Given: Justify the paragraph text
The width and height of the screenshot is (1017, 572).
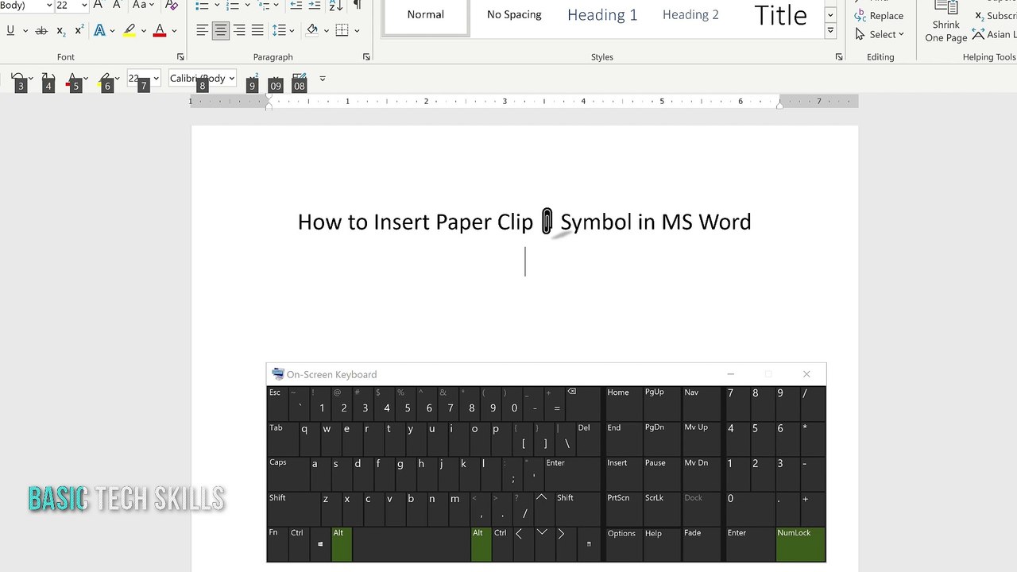Looking at the screenshot, I should [257, 30].
